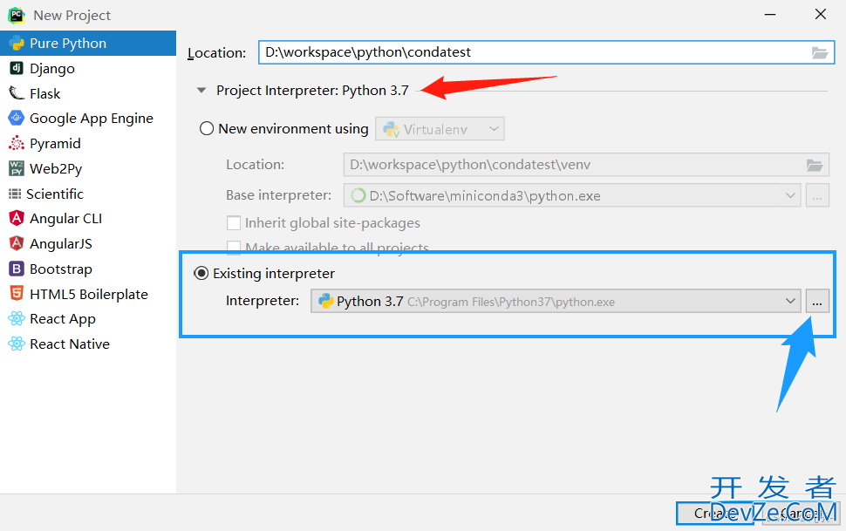Click the Web2Py icon
Image resolution: width=846 pixels, height=531 pixels.
pyautogui.click(x=17, y=168)
